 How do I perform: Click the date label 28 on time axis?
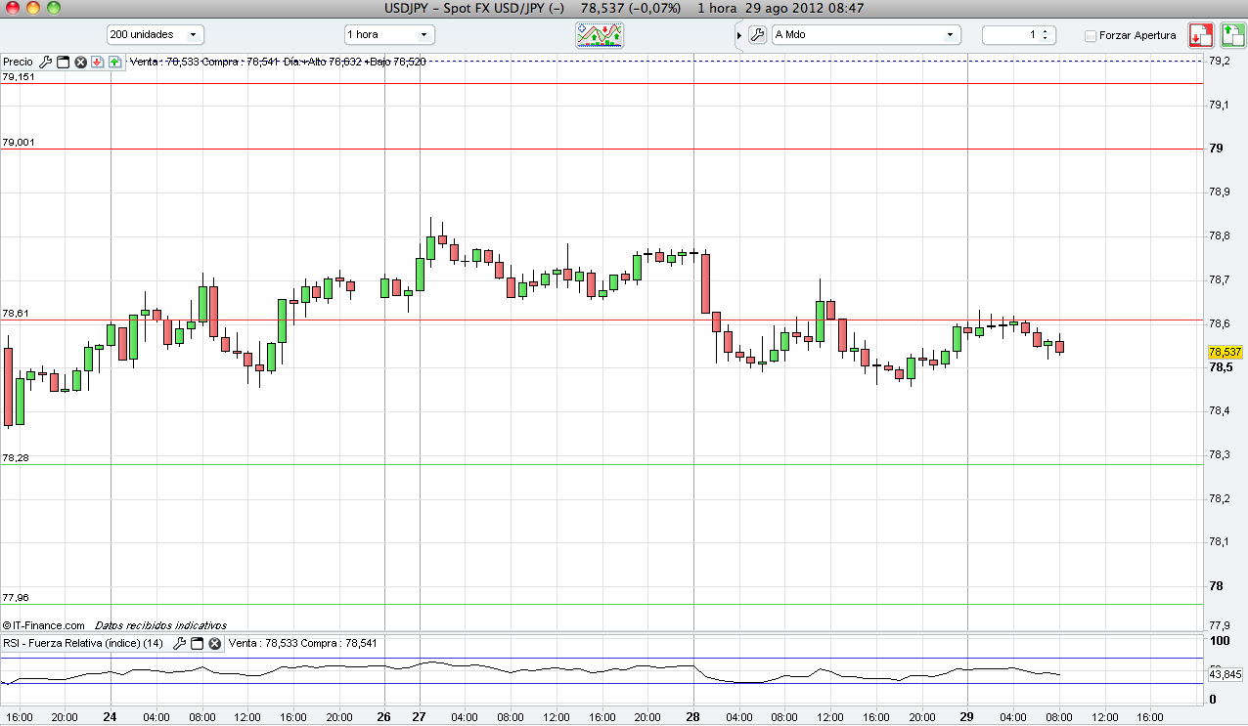693,716
